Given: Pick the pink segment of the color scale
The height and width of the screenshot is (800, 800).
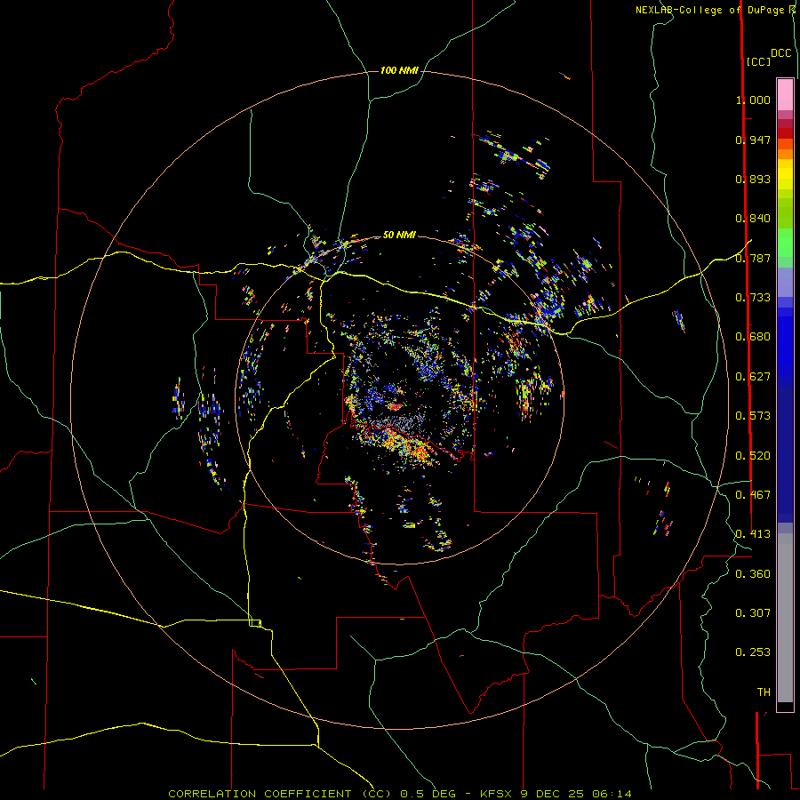Looking at the screenshot, I should pos(785,95).
